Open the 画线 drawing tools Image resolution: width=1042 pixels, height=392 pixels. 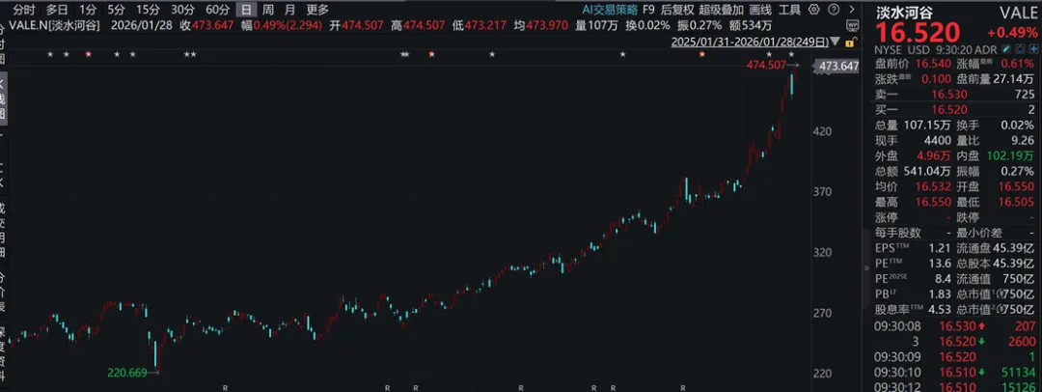pyautogui.click(x=760, y=10)
